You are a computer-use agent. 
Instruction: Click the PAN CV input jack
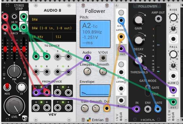14,27
